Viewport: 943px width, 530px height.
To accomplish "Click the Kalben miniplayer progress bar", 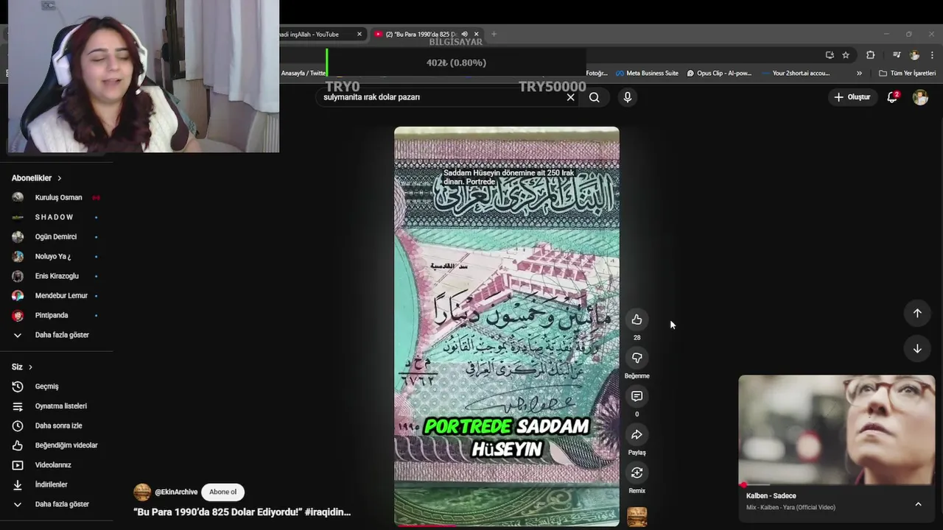I will [x=837, y=485].
